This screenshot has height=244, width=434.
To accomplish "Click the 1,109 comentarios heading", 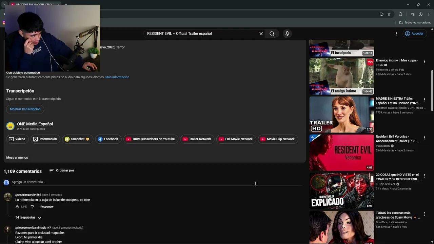I will click(x=23, y=171).
